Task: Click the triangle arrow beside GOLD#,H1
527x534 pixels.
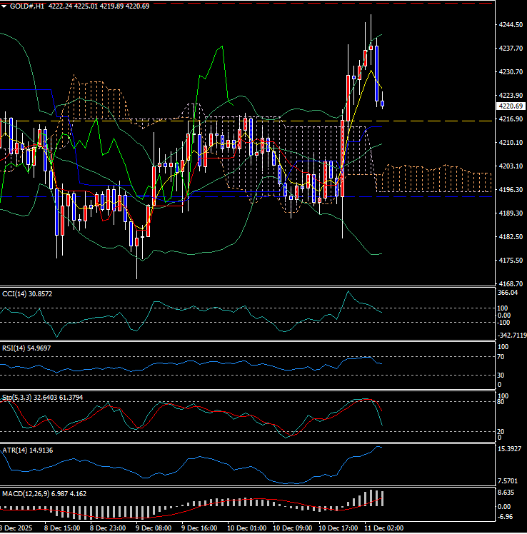Action: point(5,6)
